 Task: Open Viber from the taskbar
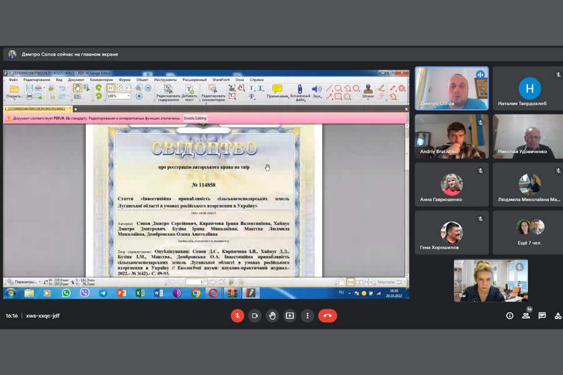click(84, 293)
